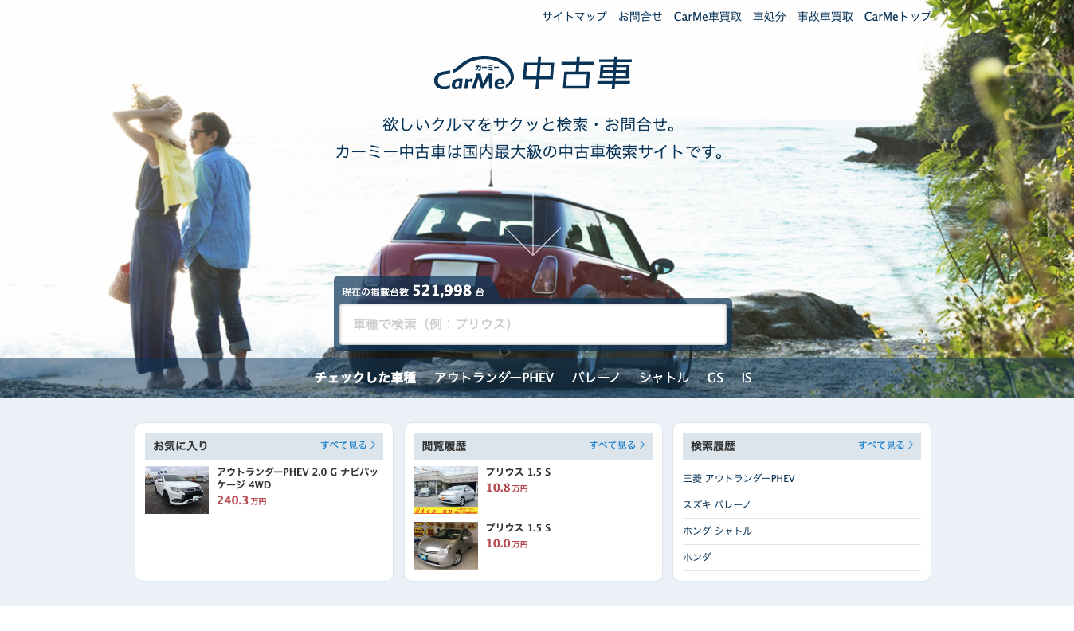
Task: Open the 事故車買取 link
Action: pyautogui.click(x=825, y=16)
